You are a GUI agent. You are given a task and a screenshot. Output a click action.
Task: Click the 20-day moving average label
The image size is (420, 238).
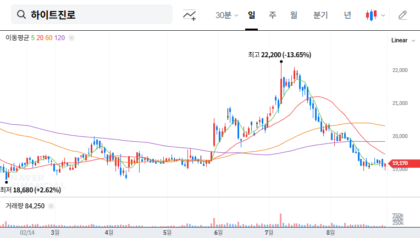40,38
